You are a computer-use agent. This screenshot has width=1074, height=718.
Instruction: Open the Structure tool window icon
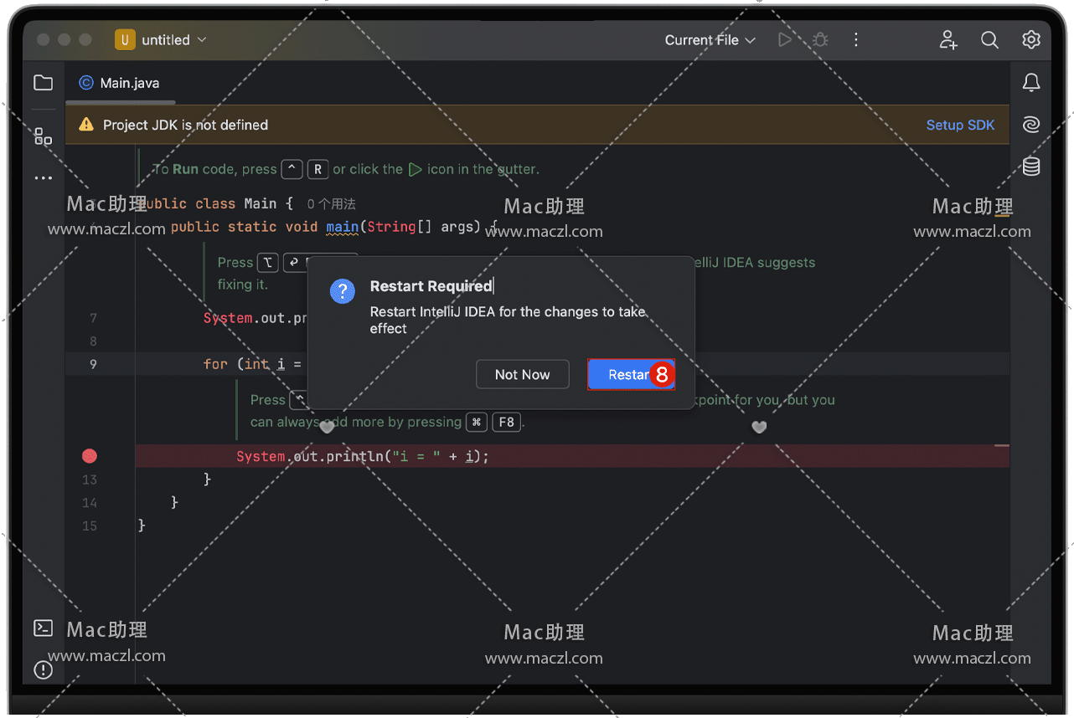click(x=43, y=136)
